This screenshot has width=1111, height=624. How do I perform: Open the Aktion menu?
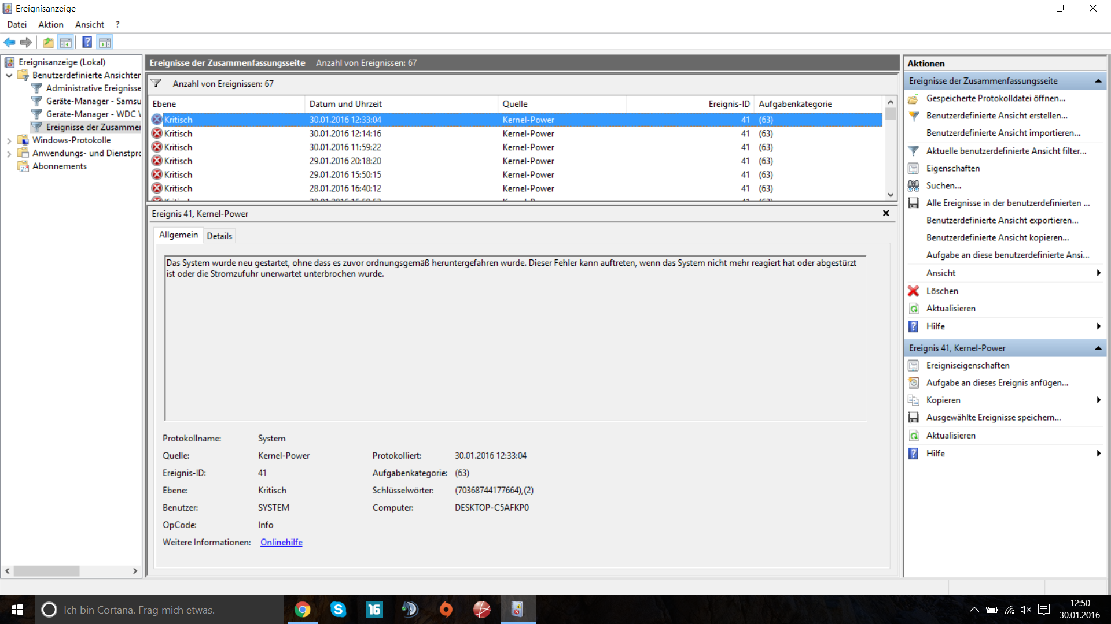point(50,24)
